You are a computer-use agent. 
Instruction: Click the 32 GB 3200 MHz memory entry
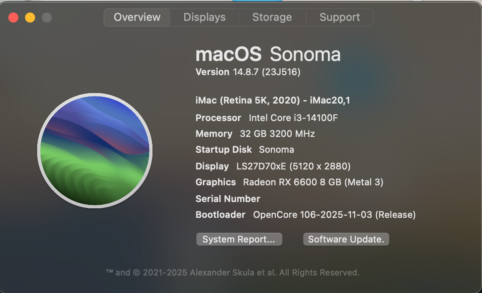point(277,134)
